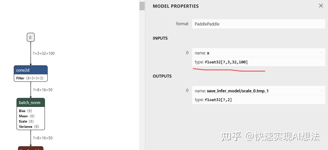Image resolution: width=328 pixels, height=150 pixels.
Task: Click the input type float32[?,3,32,100] row
Action: (x=259, y=62)
